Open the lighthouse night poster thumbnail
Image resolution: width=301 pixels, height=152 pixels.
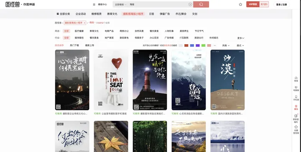(150, 80)
